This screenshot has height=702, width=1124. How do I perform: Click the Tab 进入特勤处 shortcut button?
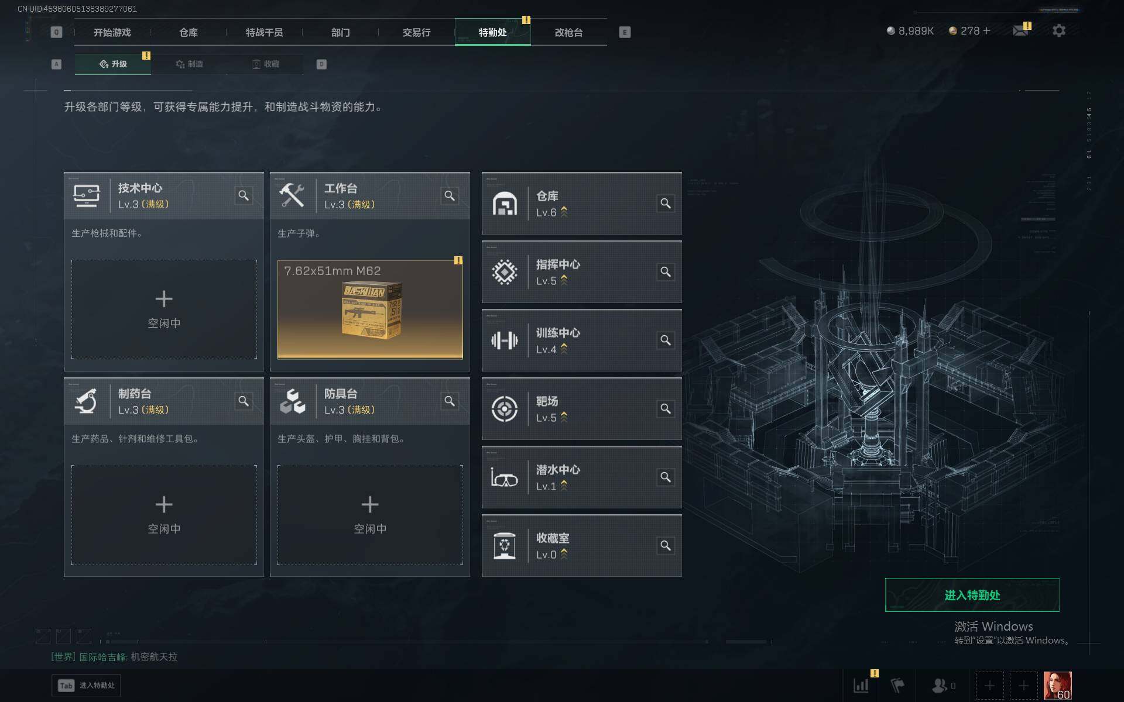[86, 685]
